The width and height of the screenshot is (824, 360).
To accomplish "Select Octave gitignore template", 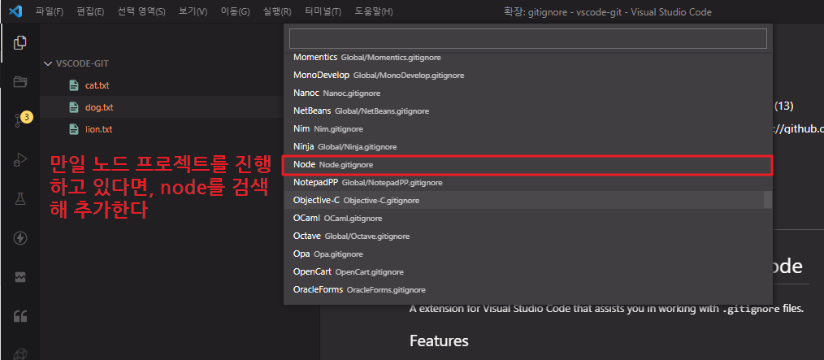I will [x=527, y=236].
